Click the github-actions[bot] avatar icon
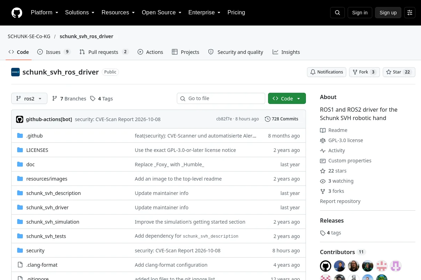421x280 pixels. pyautogui.click(x=20, y=119)
